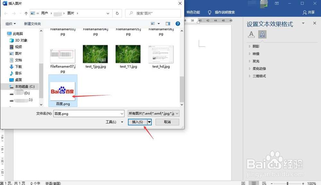Click the Share (共享) button text

311,13
